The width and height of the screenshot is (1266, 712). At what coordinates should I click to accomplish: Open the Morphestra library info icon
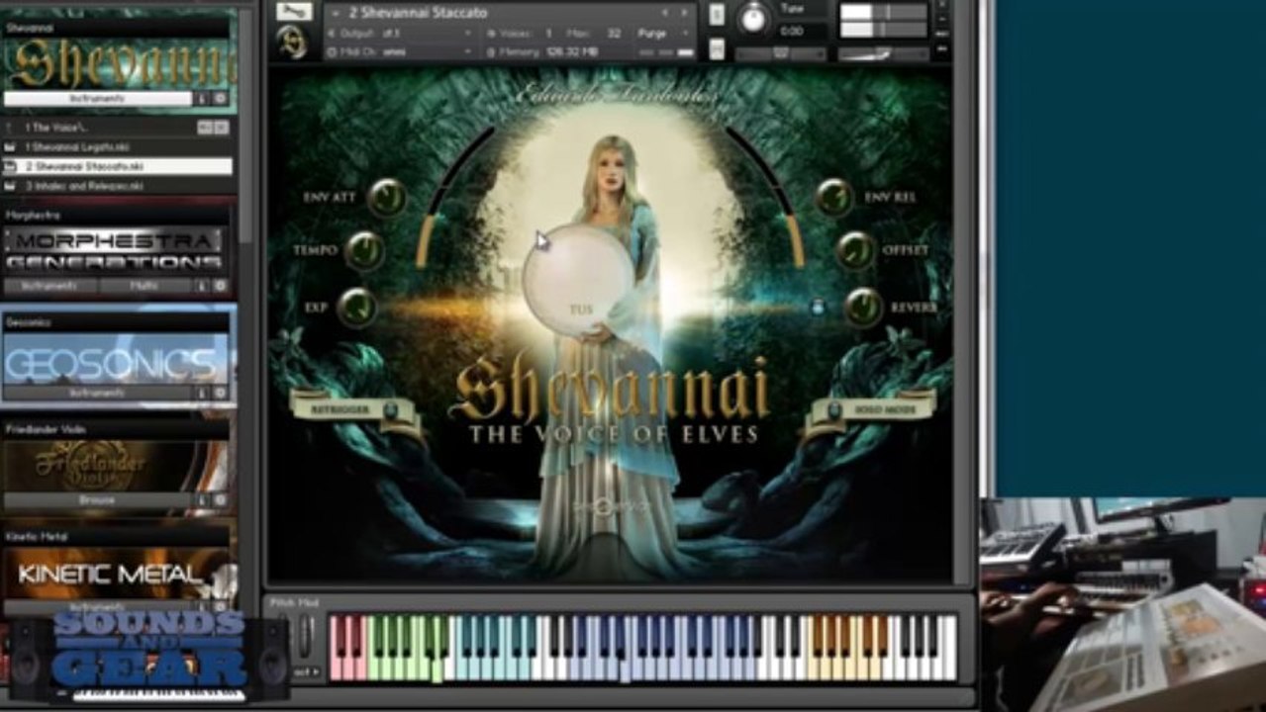click(201, 286)
